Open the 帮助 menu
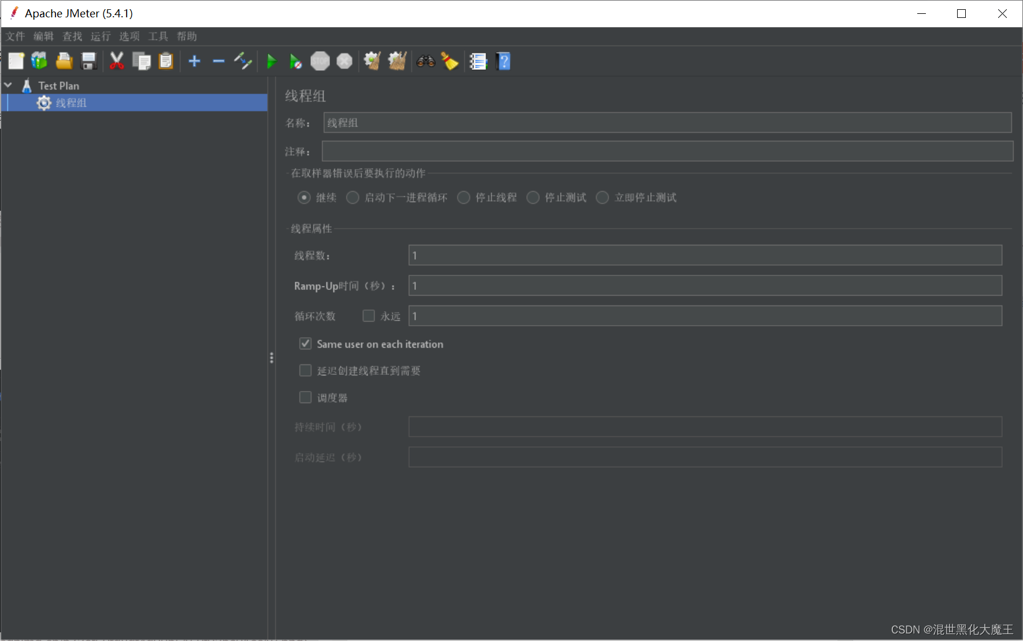 point(187,36)
